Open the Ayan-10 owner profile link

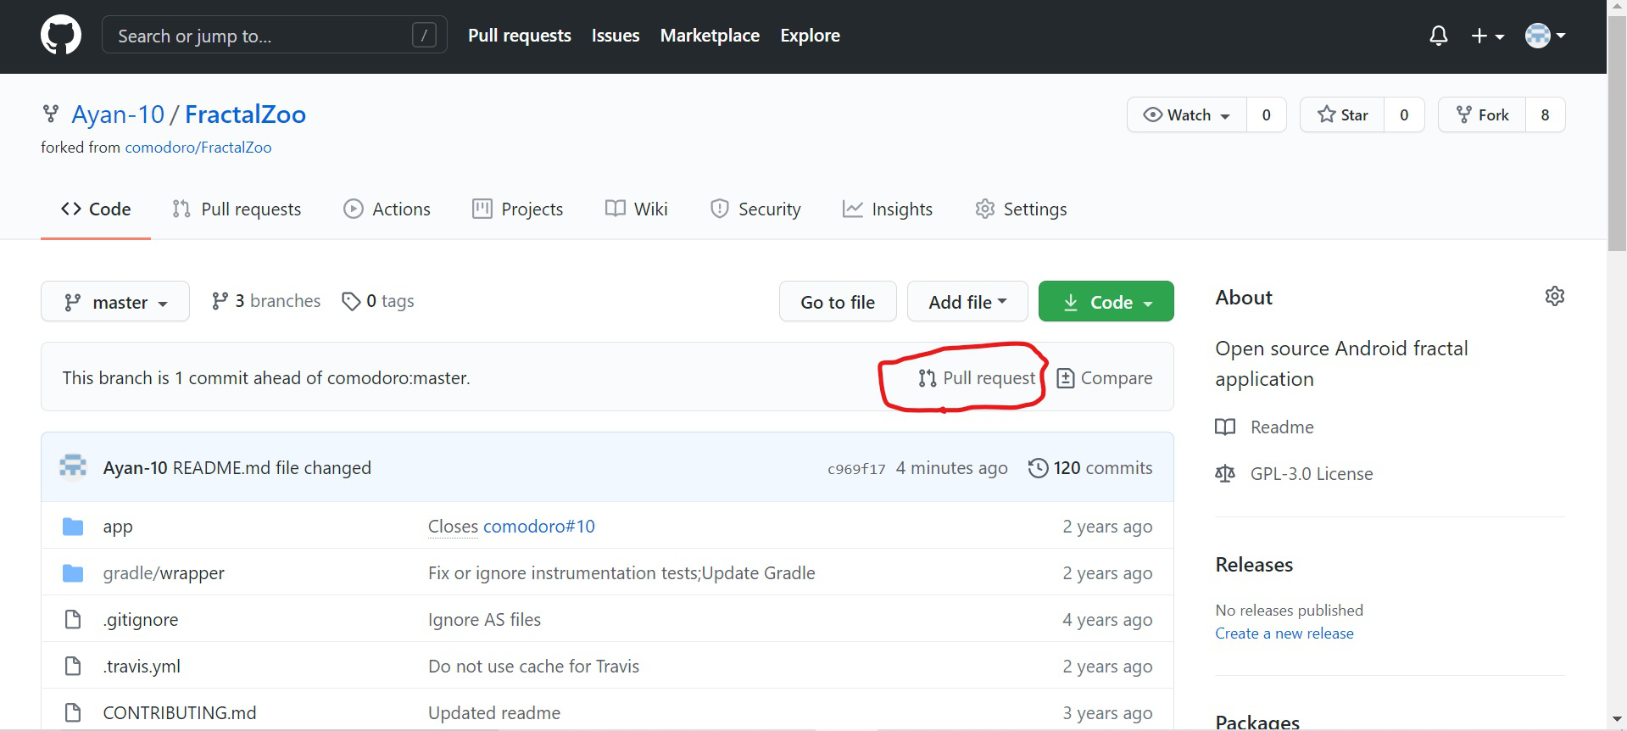(118, 114)
